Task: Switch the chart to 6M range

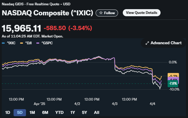Action: click(45, 112)
